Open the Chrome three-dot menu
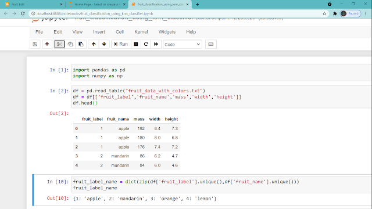 click(366, 13)
